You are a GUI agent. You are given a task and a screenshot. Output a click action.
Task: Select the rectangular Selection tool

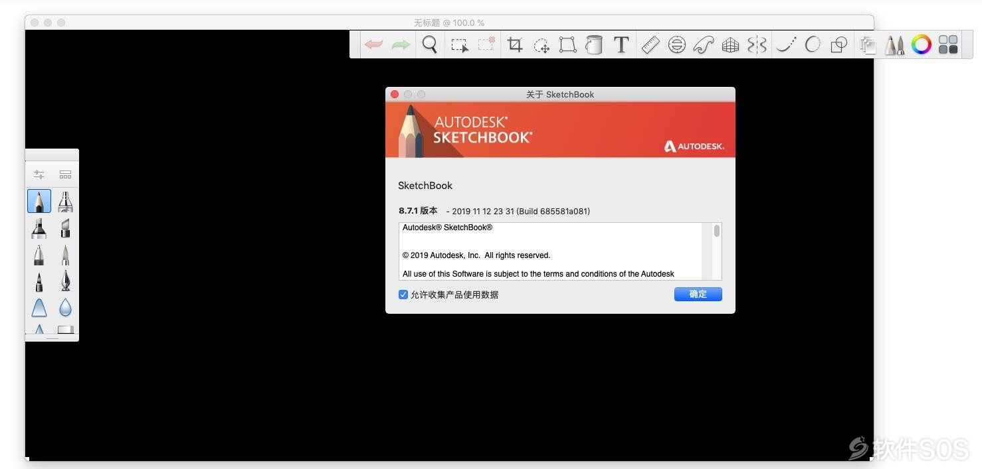click(459, 45)
